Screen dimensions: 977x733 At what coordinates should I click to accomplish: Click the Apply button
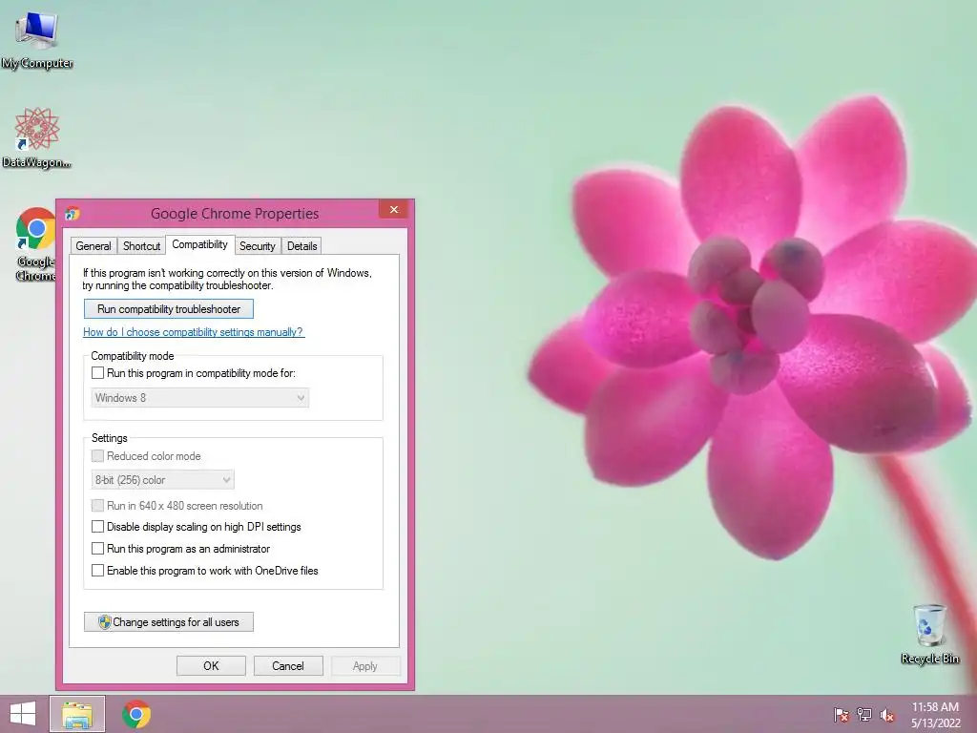coord(365,665)
